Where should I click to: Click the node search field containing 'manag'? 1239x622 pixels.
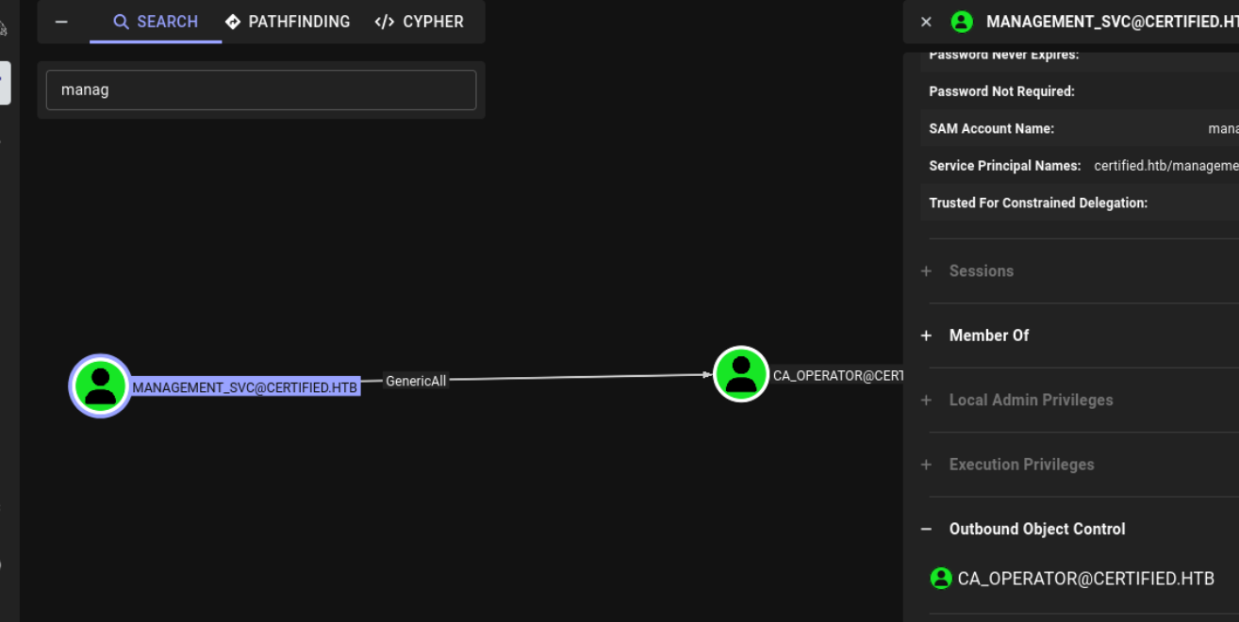click(261, 90)
